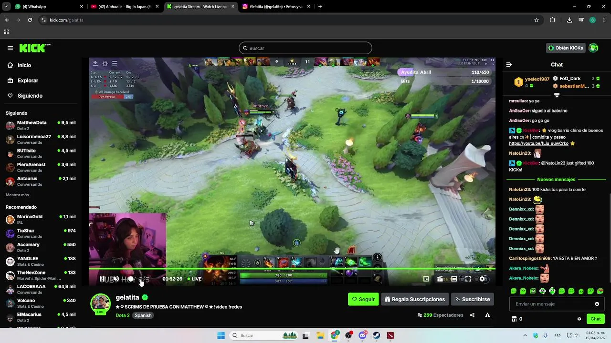Jump to LIVE in the player
Screen dimensions: 611x343
194,279
